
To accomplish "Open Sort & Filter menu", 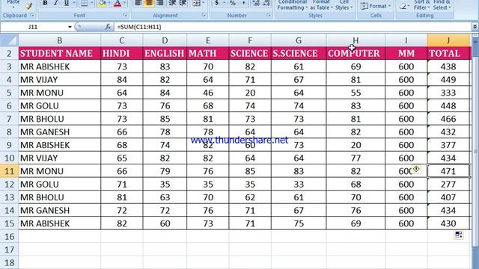I will (x=422, y=5).
